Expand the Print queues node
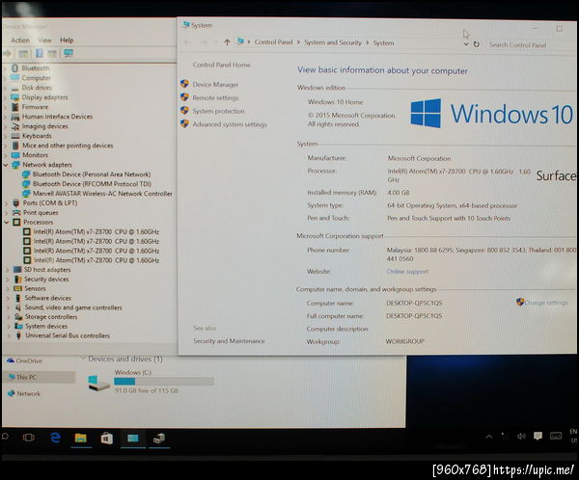Viewport: 579px width, 480px height. pyautogui.click(x=7, y=212)
